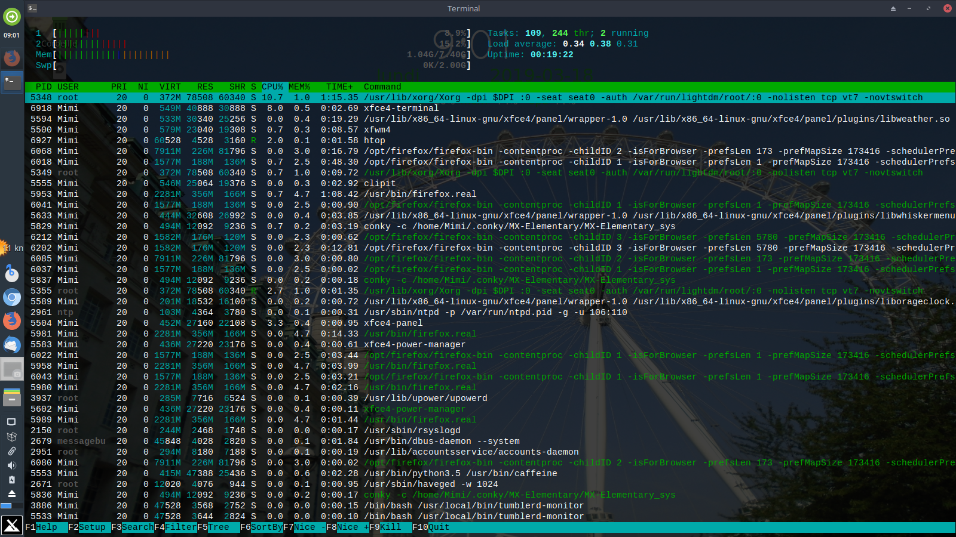
Task: Click the Swp usage meter
Action: [x=253, y=66]
